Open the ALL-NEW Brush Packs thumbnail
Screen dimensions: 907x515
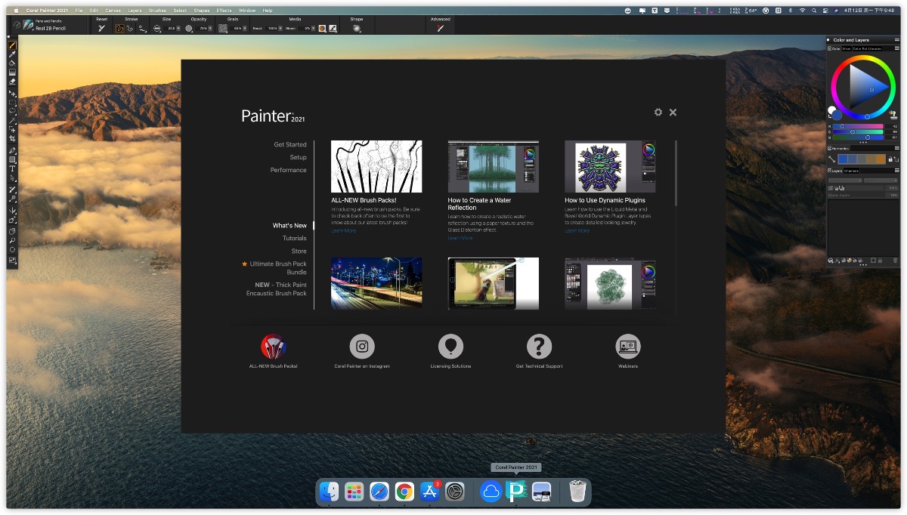(x=376, y=166)
